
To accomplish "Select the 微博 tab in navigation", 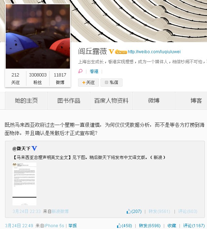I will pyautogui.click(x=154, y=101).
